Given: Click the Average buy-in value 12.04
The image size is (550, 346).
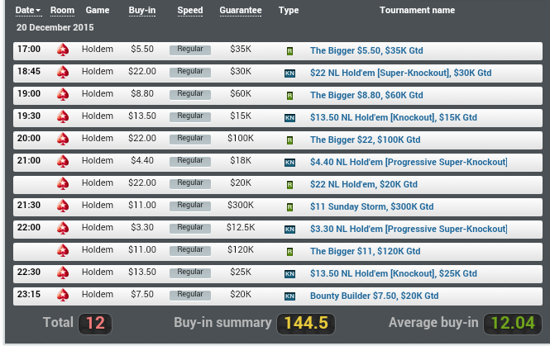Looking at the screenshot, I should [513, 323].
